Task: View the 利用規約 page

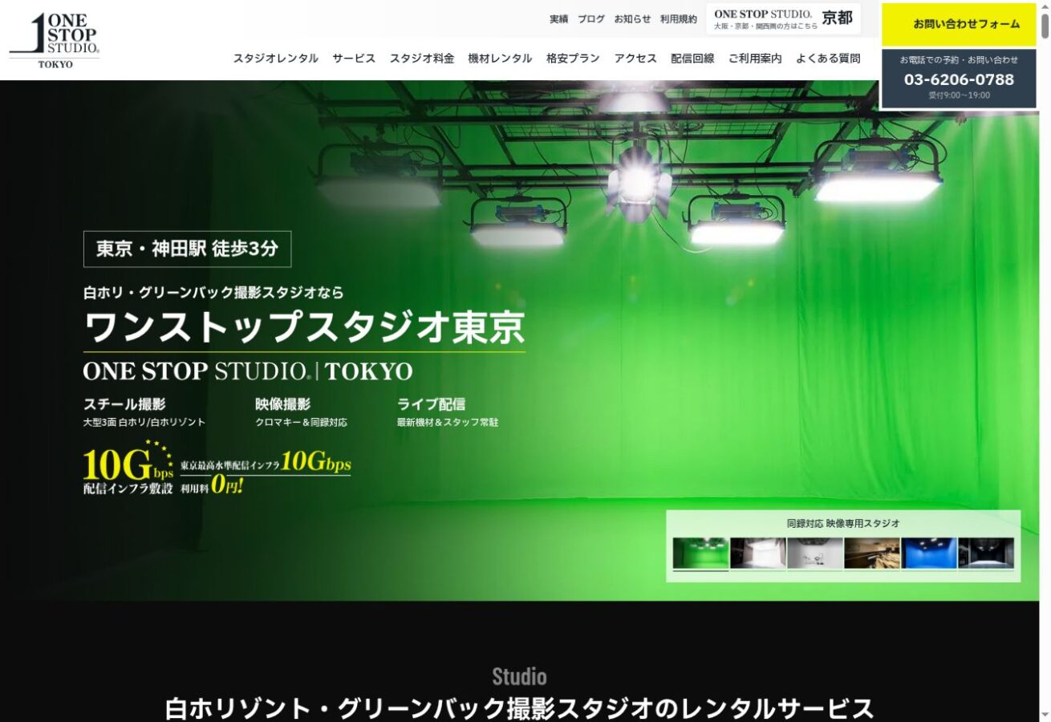Action: [679, 19]
